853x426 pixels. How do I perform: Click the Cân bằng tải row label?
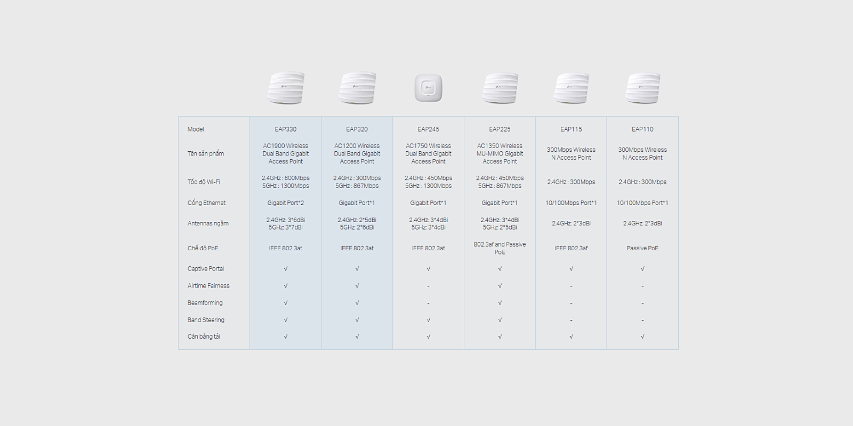tap(204, 337)
